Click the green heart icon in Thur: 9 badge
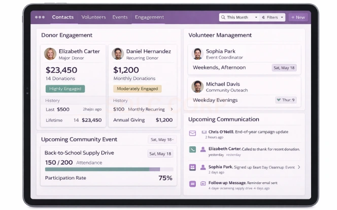The width and height of the screenshot is (337, 210). 279,100
